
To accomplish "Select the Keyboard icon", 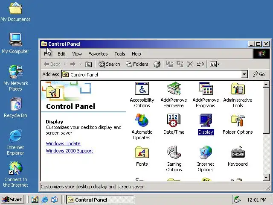I will [238, 156].
